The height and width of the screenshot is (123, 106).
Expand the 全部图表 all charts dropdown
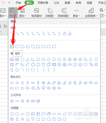(x=91, y=13)
